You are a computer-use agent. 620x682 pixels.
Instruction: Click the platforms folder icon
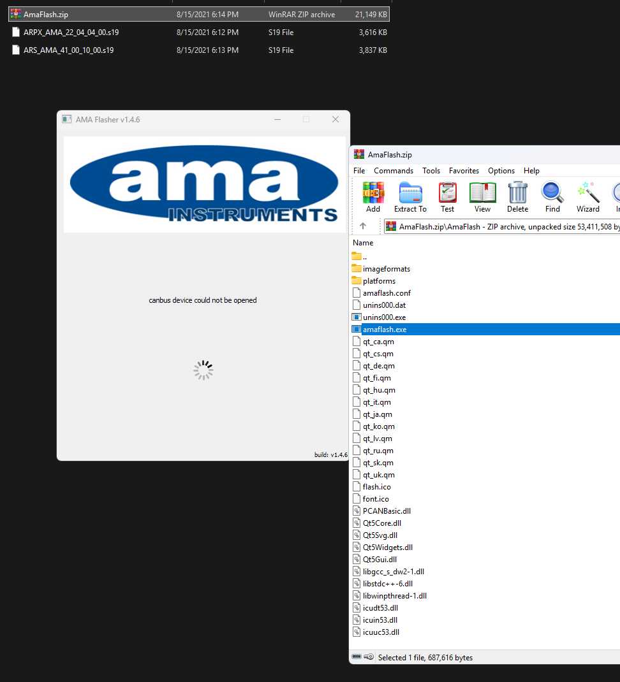(x=357, y=280)
